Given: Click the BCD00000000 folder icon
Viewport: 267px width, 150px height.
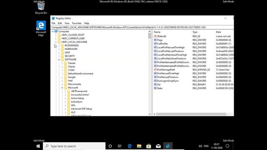Looking at the screenshot, I should (63, 45).
